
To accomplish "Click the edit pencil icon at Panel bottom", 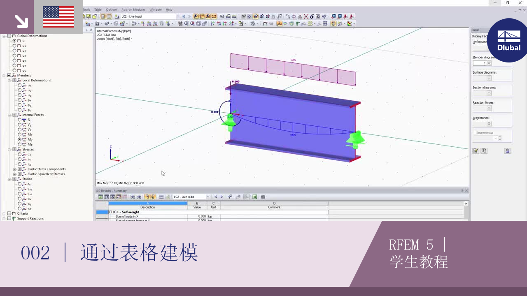I will (x=476, y=151).
